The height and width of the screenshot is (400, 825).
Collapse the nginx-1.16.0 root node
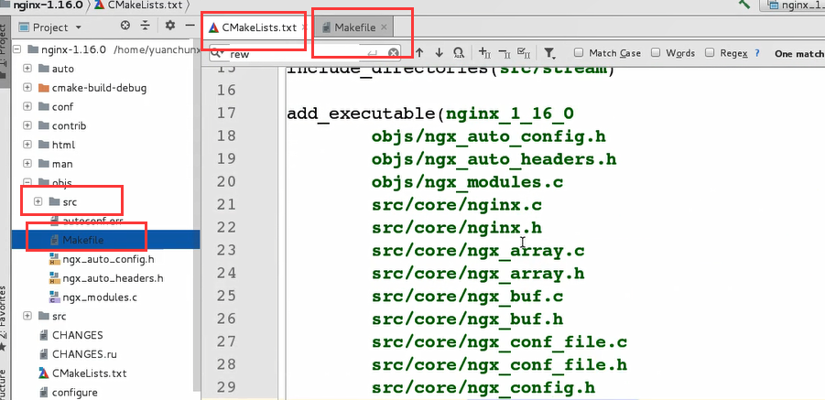coord(16,49)
